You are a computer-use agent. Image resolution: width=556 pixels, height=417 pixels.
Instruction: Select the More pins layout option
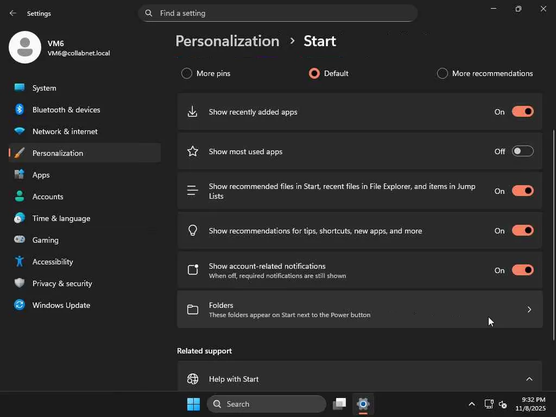point(187,73)
